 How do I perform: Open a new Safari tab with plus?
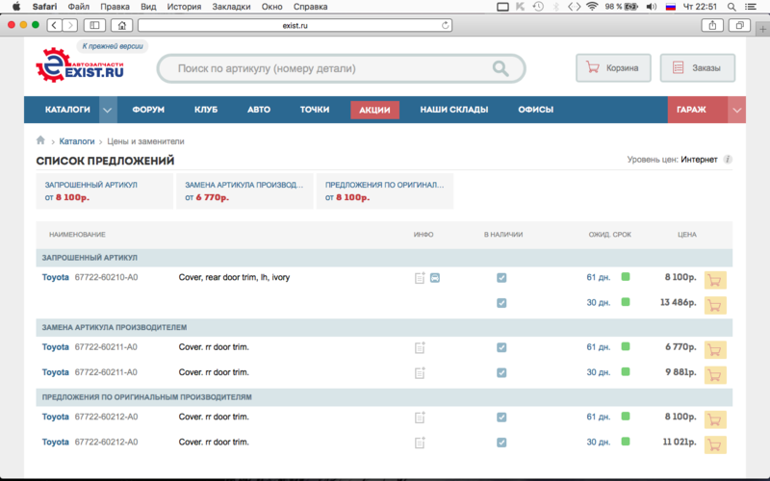coord(762,29)
